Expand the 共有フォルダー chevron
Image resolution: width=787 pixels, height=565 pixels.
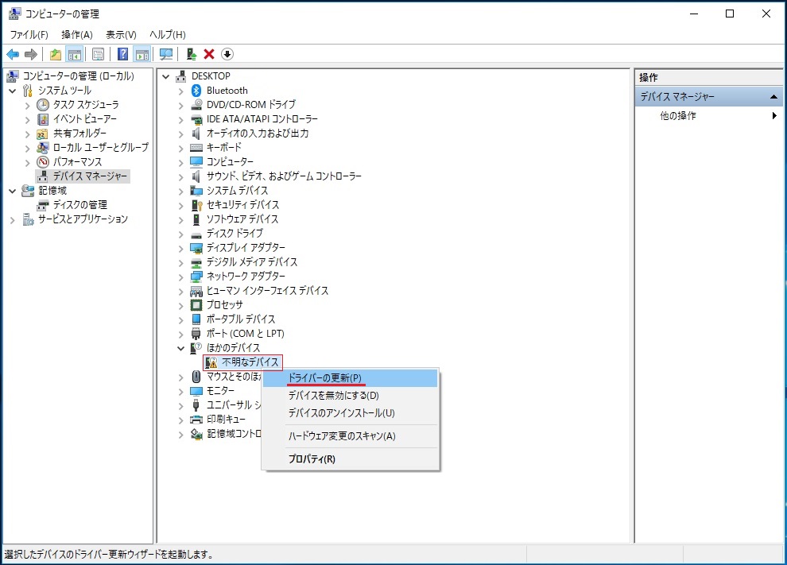[x=28, y=134]
